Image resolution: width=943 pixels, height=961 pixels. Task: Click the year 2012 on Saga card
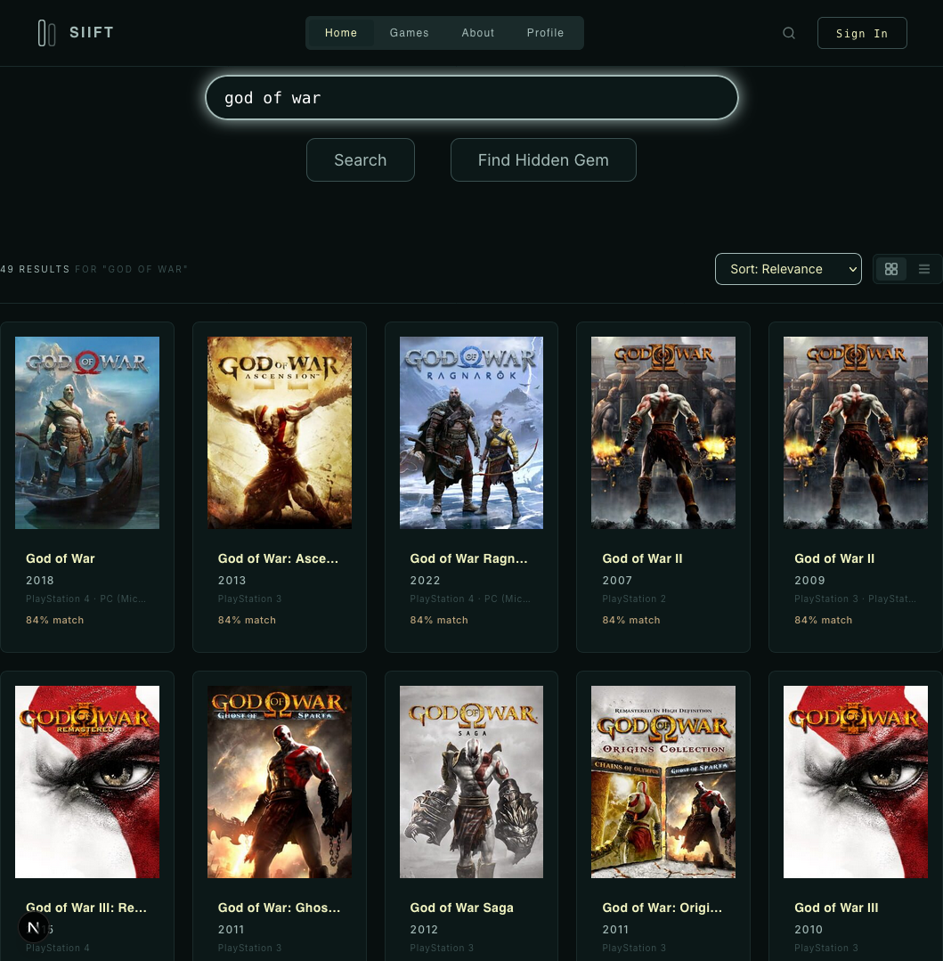[x=424, y=930]
